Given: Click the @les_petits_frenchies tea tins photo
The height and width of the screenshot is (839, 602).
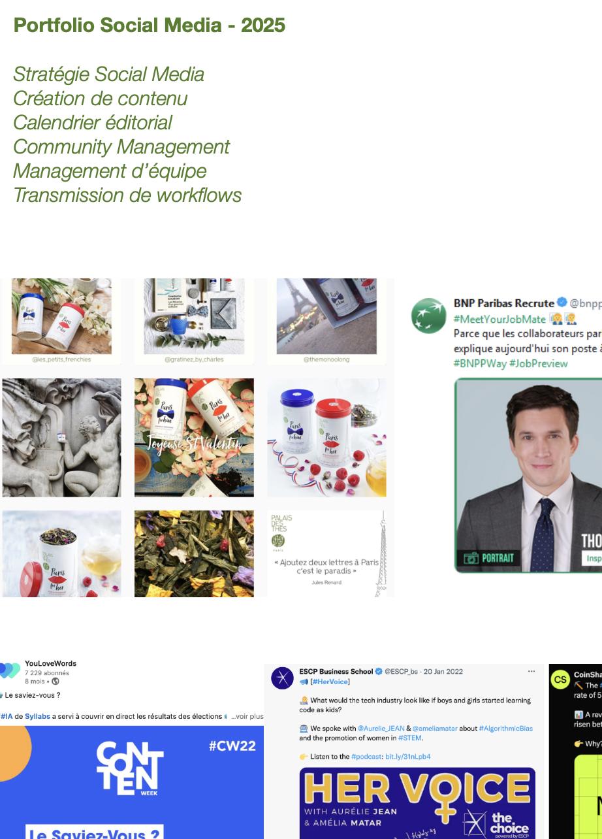Looking at the screenshot, I should pyautogui.click(x=61, y=321).
